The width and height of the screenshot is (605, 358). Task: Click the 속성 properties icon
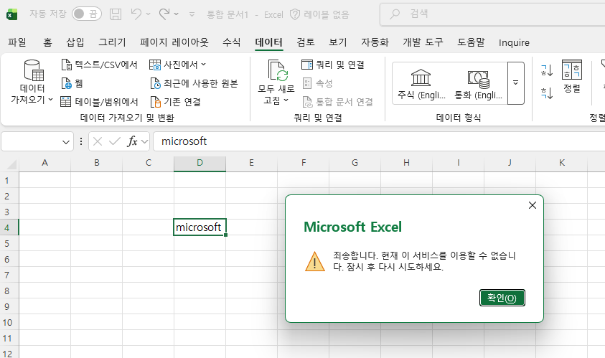[x=307, y=83]
